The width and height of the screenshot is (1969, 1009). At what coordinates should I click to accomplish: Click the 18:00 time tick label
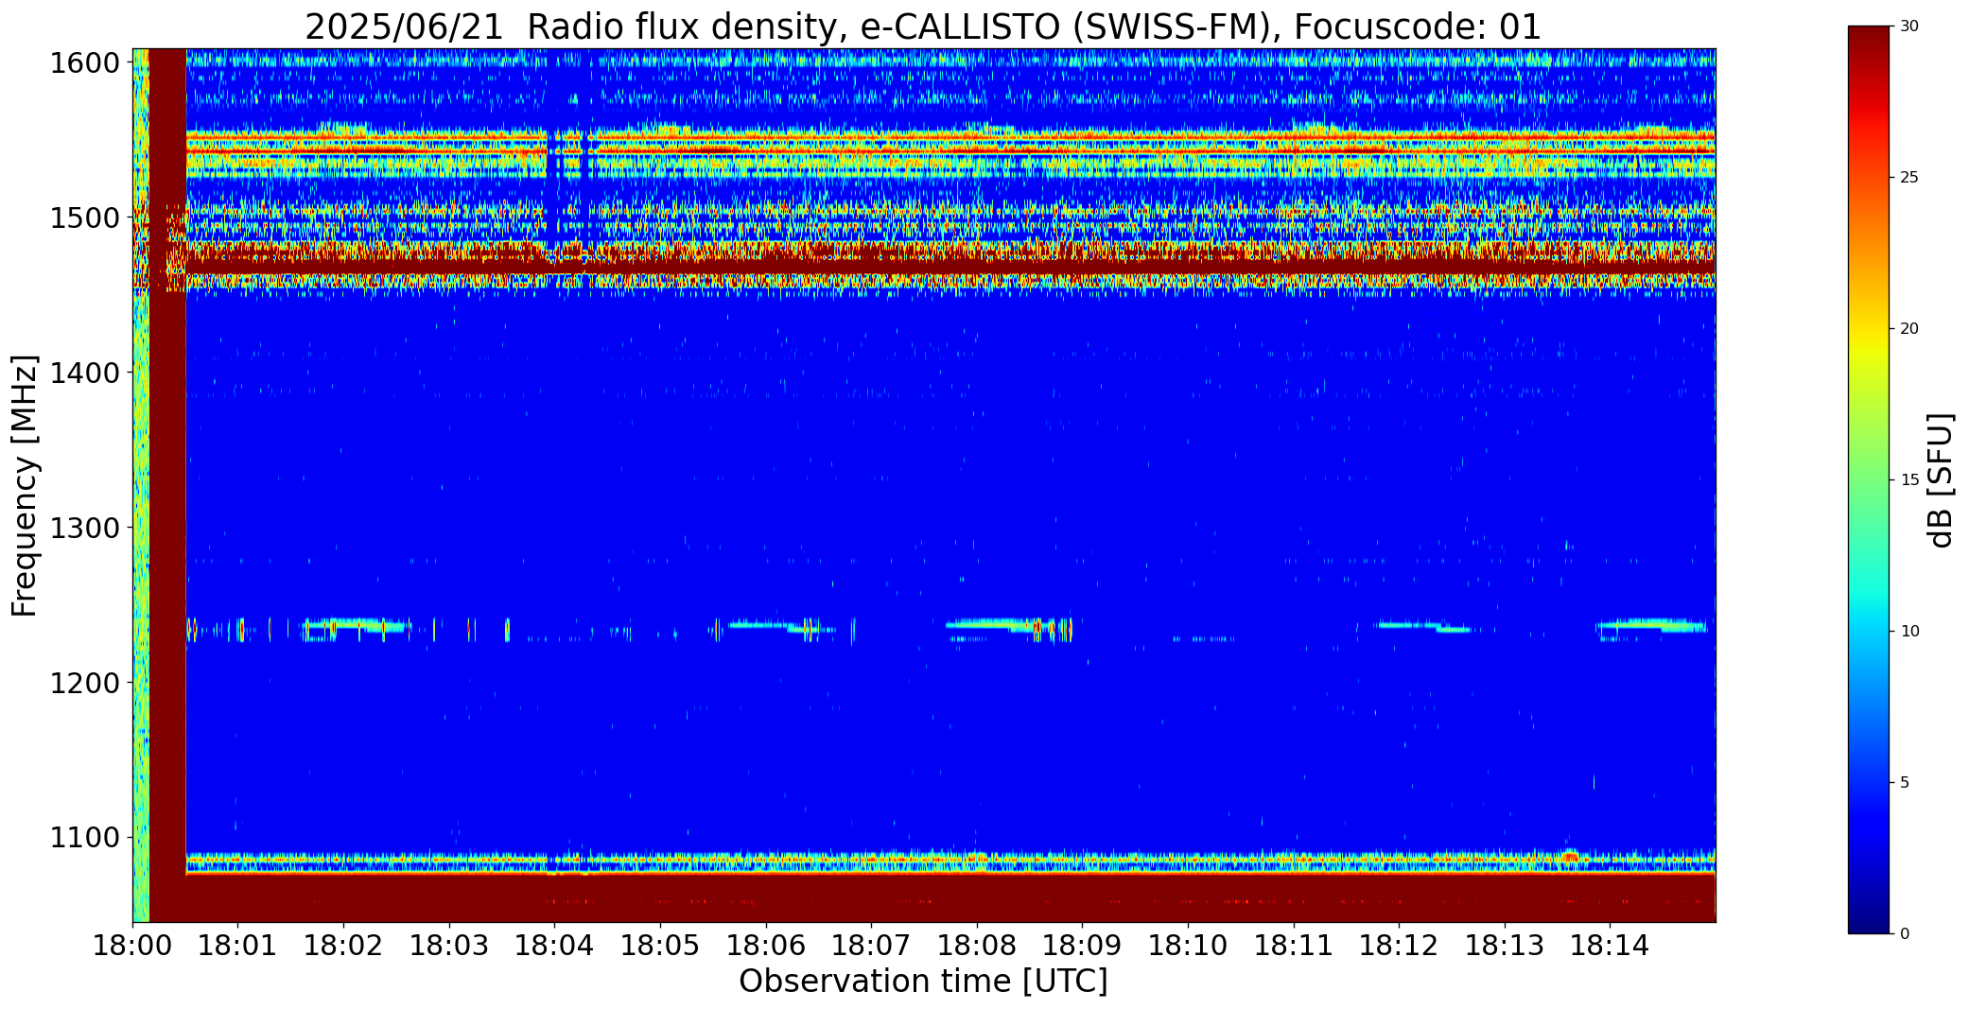tap(132, 946)
